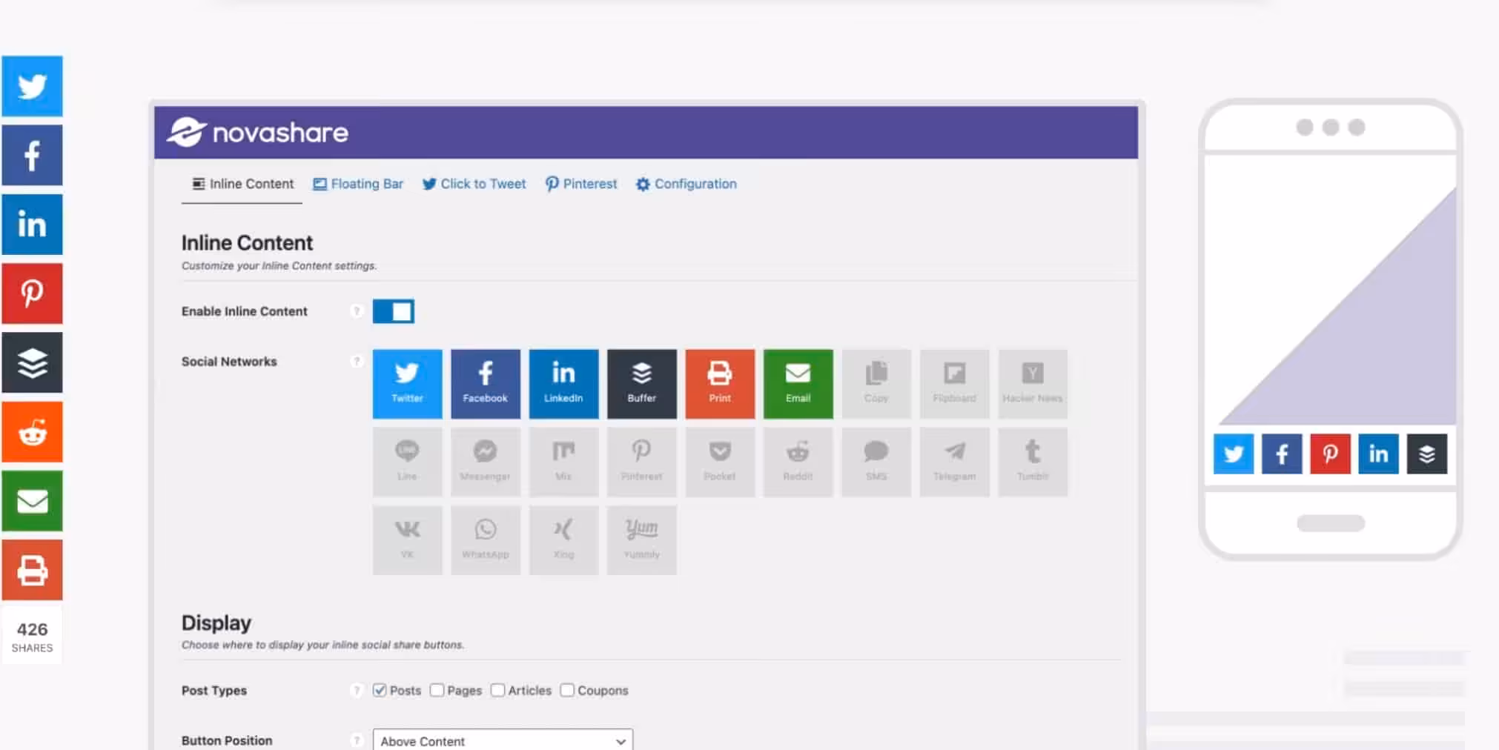Select the Buffer social network tile
The width and height of the screenshot is (1499, 750).
click(641, 383)
